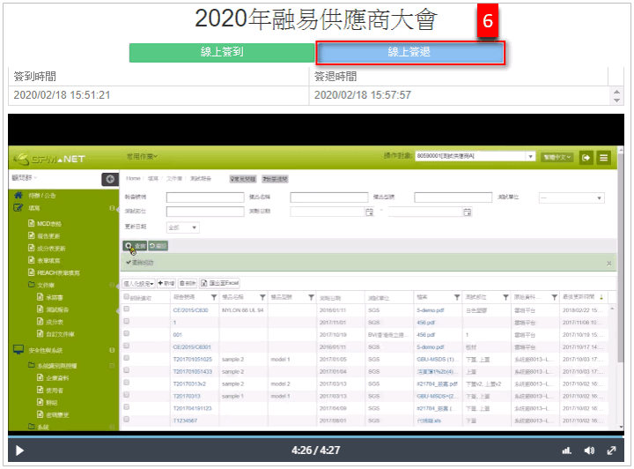Viewport: 634px width, 469px height.
Task: Open the 操作對象 combo box arrow
Action: [x=530, y=156]
